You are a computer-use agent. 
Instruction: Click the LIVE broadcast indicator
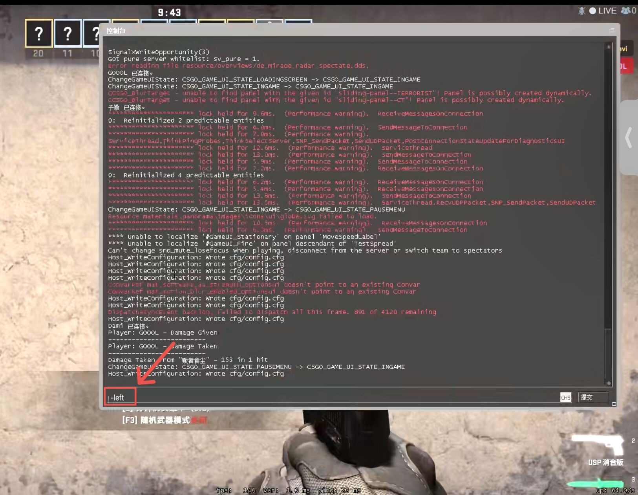pyautogui.click(x=603, y=11)
